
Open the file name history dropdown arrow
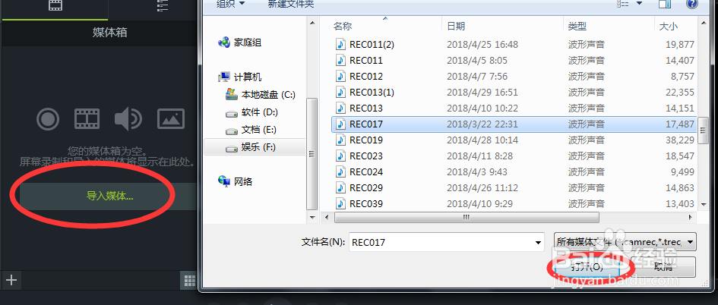tap(539, 242)
